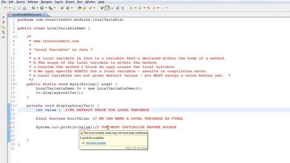Click the Open Task folder icon

pyautogui.click(x=85, y=8)
